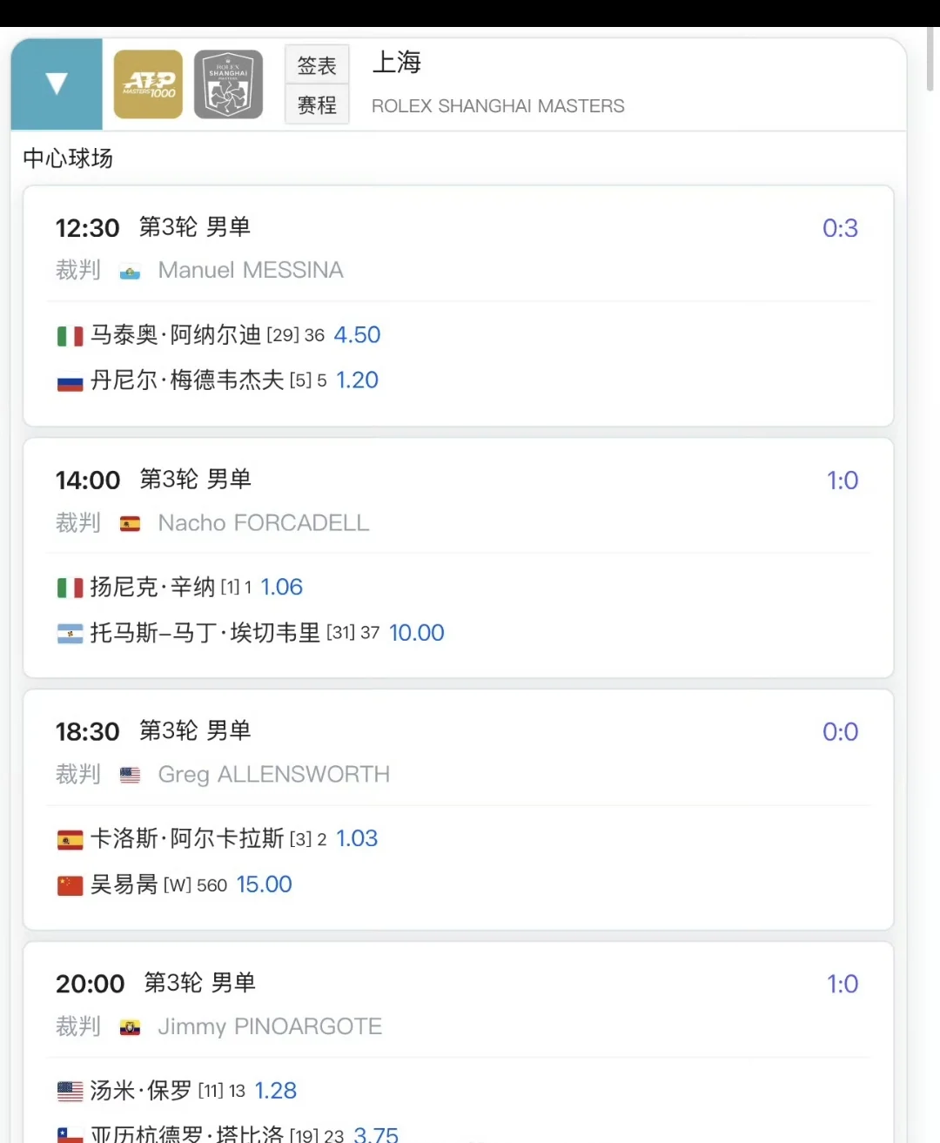Click the Argentine flag beside 埃切韦里
Screen dimensions: 940x1143
point(70,634)
